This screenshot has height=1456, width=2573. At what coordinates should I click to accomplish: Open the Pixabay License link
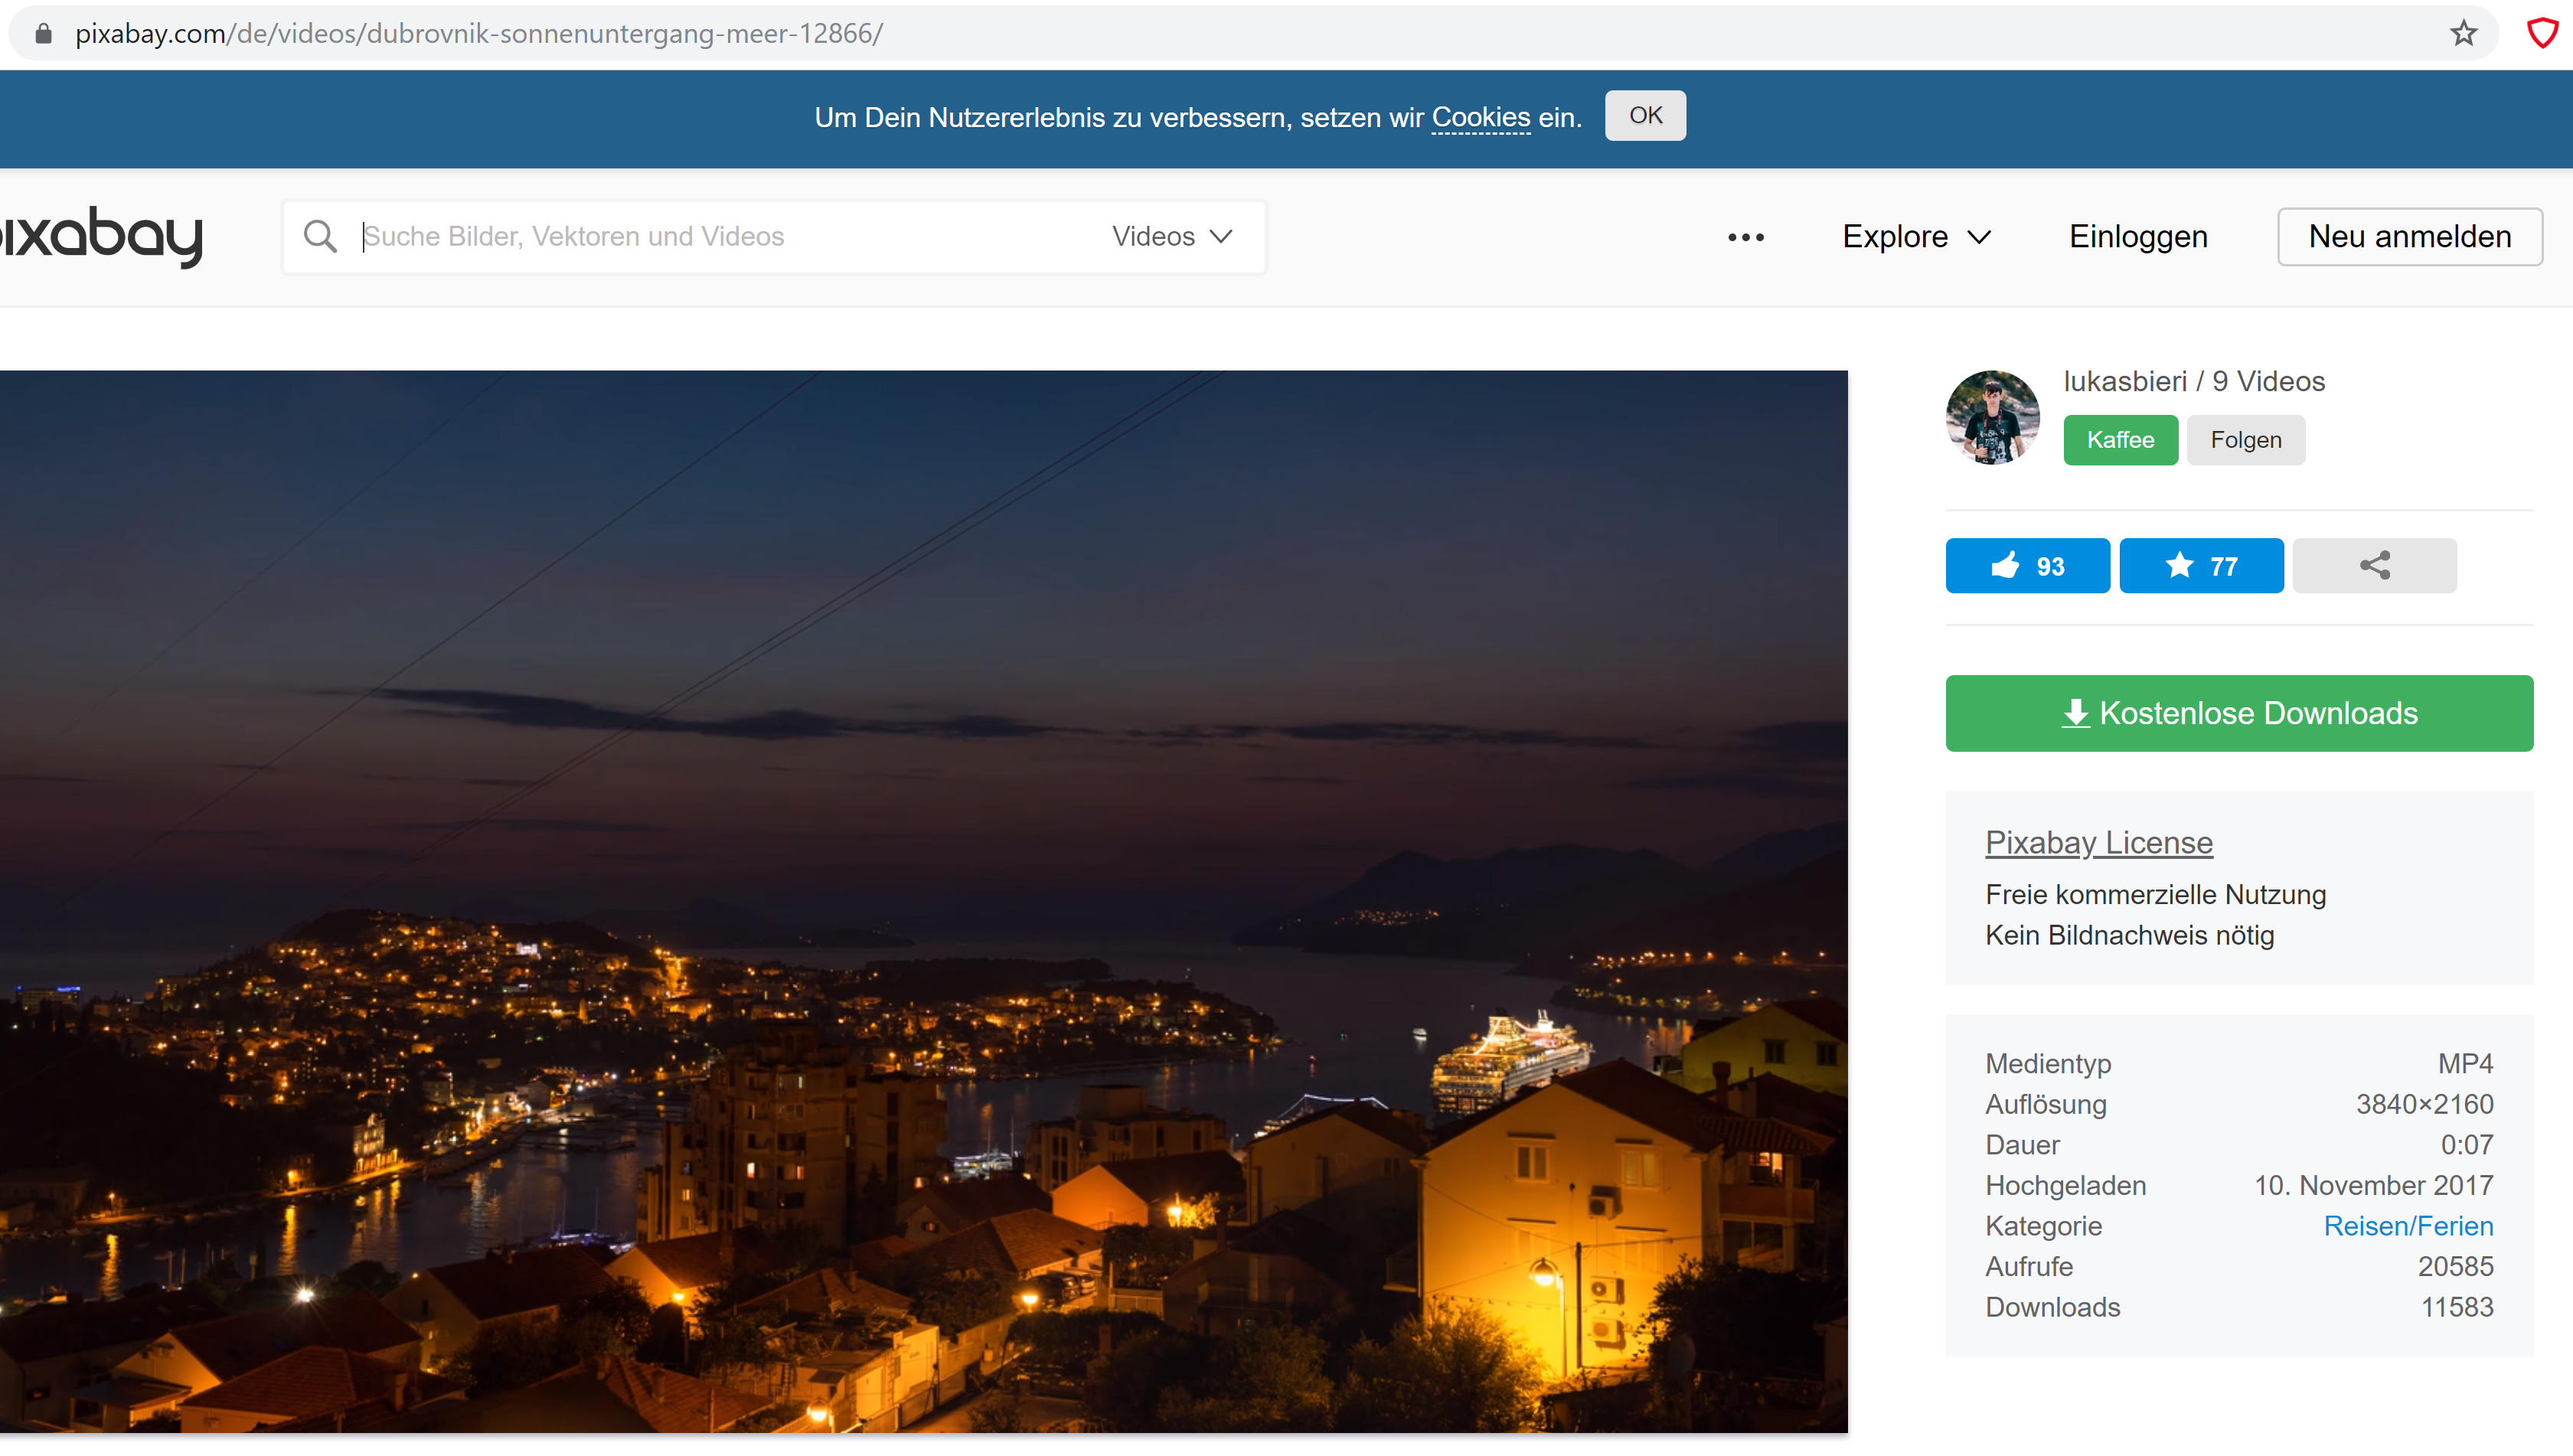click(x=2098, y=842)
